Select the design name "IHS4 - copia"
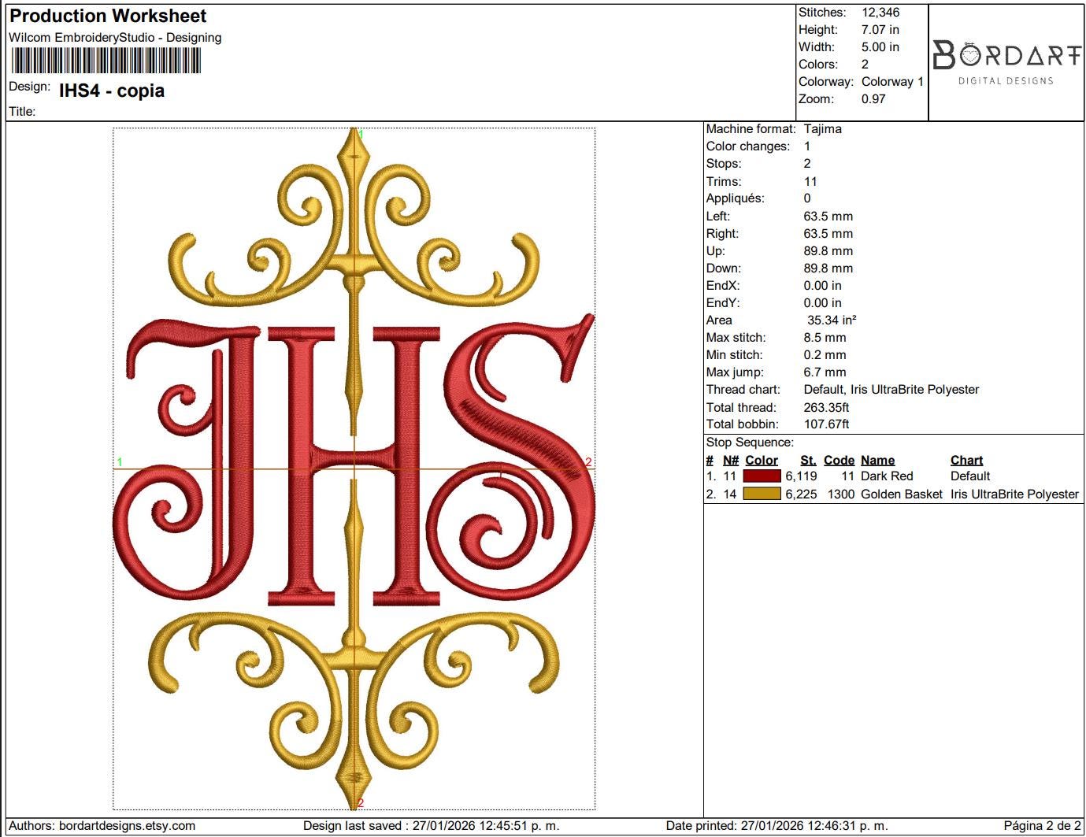The width and height of the screenshot is (1086, 837). [112, 91]
